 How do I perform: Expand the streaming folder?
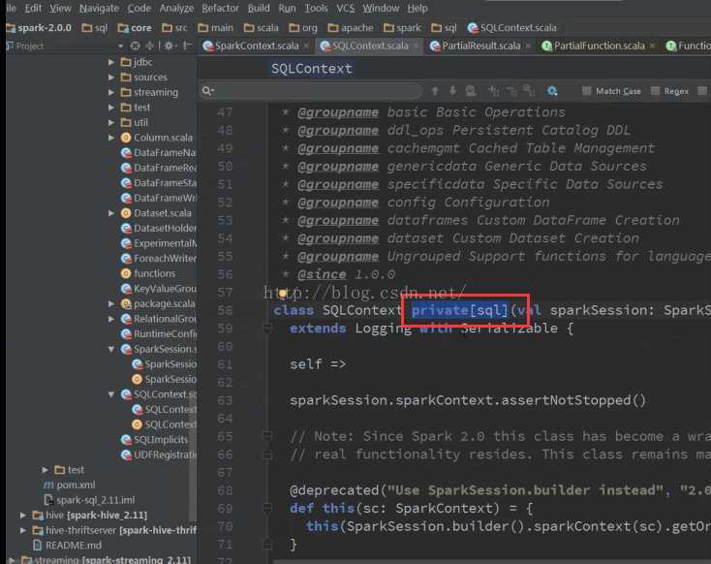(x=111, y=92)
